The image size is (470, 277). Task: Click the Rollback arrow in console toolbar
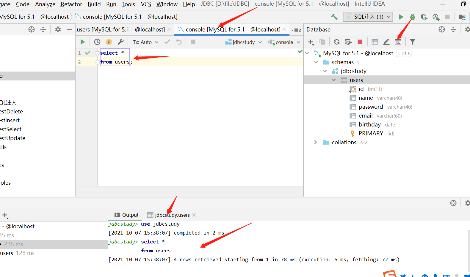pyautogui.click(x=179, y=42)
